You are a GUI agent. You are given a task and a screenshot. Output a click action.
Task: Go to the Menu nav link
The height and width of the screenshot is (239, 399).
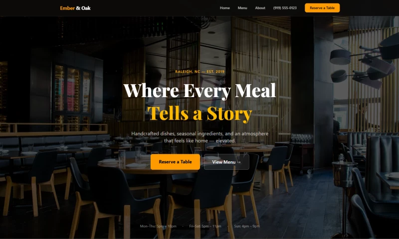coord(242,8)
